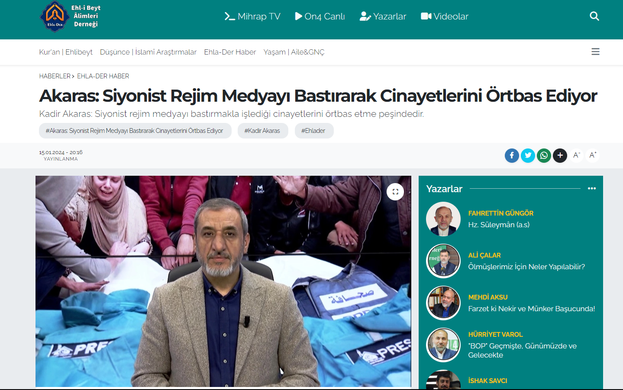This screenshot has width=623, height=390.
Task: Decrease article font size
Action: click(x=576, y=155)
